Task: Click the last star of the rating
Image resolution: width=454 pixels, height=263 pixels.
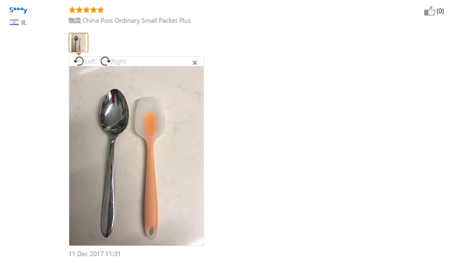Action: point(100,10)
